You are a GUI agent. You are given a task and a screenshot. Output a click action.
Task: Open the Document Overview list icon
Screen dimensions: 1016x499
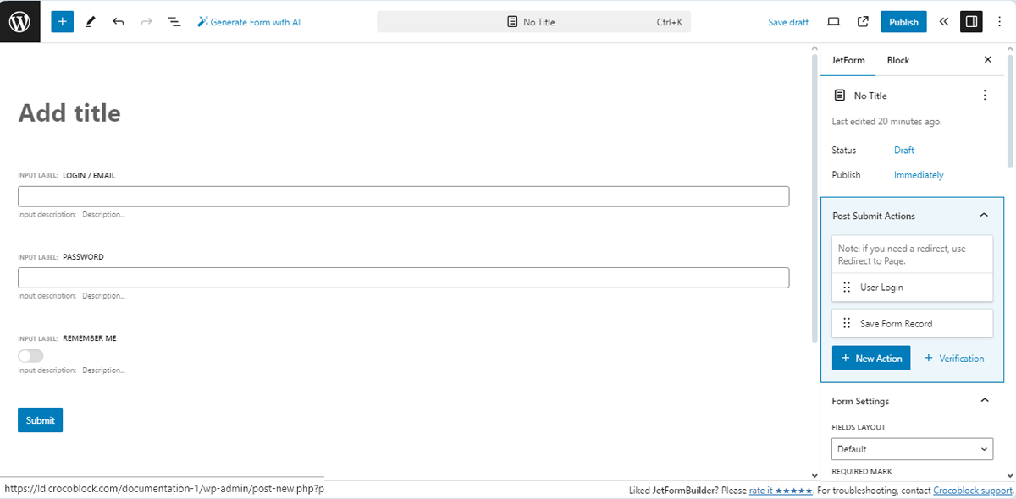pos(174,21)
